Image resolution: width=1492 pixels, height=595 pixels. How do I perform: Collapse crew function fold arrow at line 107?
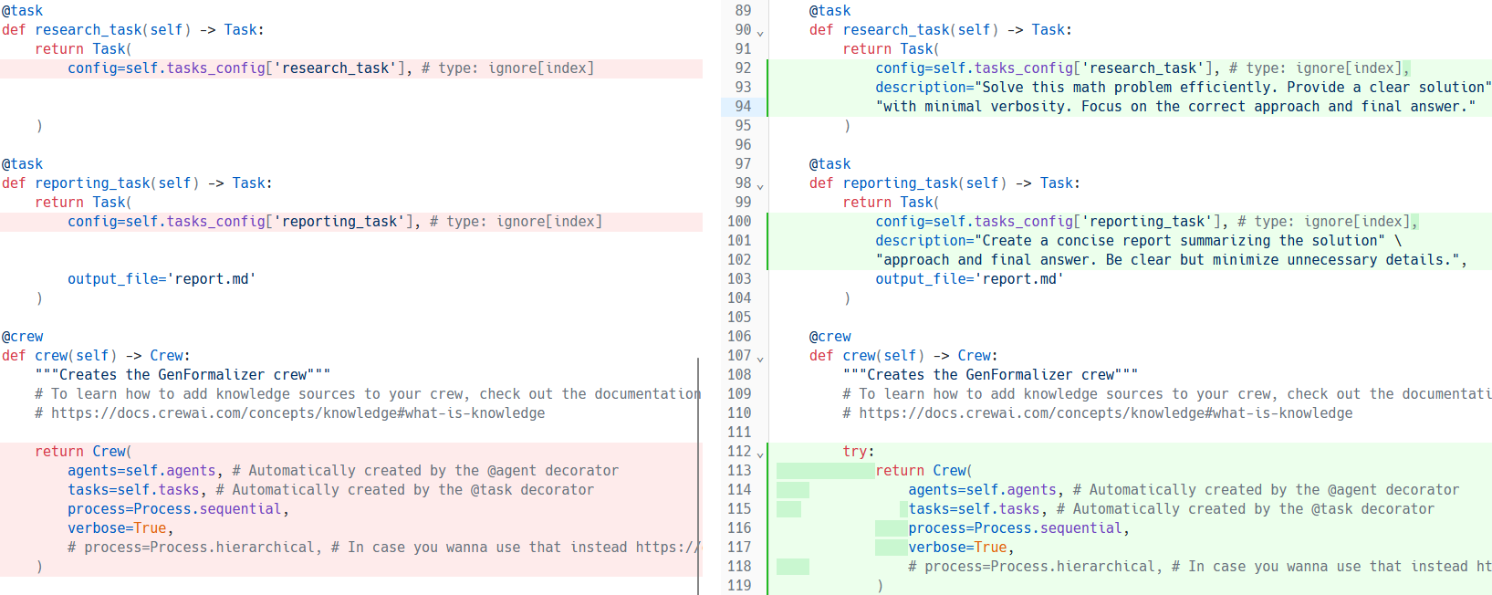pos(760,358)
